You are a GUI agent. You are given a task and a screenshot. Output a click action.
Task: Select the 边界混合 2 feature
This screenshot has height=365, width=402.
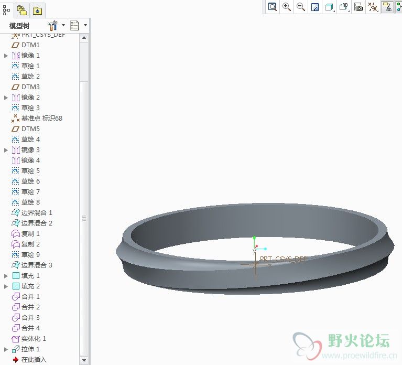coord(32,223)
